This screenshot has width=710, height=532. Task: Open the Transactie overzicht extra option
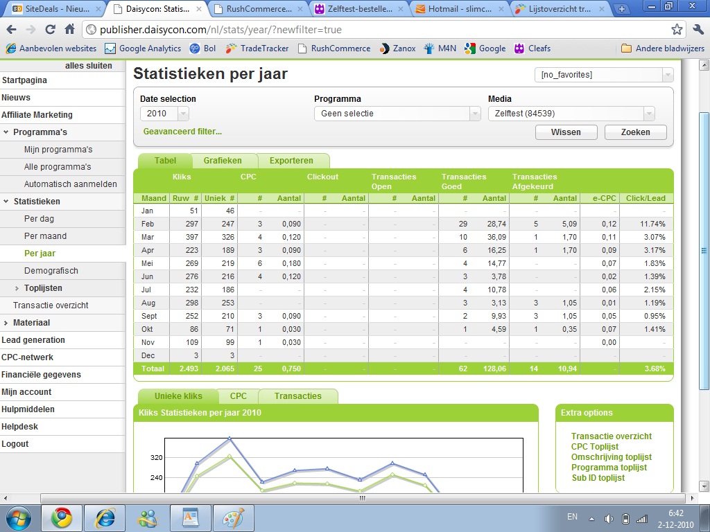pyautogui.click(x=612, y=436)
